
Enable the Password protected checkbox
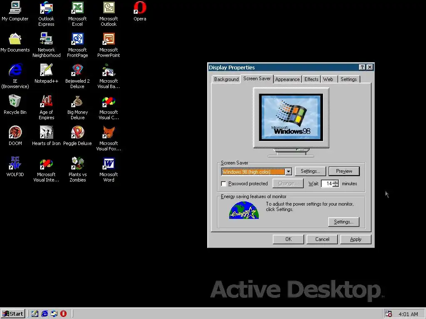[223, 184]
